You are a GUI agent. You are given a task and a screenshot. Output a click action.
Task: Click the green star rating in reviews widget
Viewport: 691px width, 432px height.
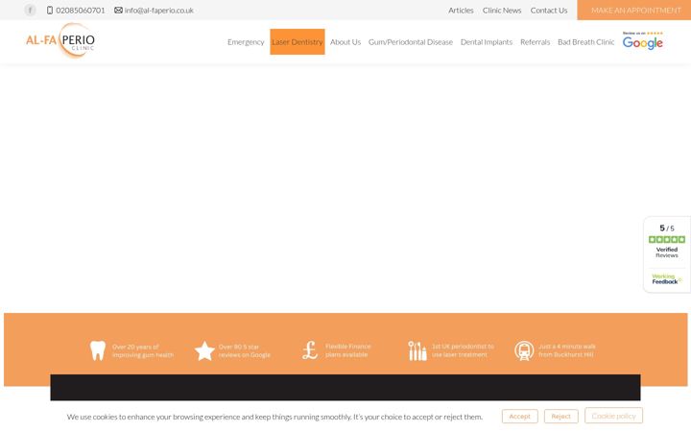(x=667, y=239)
